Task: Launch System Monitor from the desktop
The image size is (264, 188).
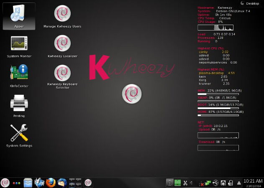Action: coord(19,44)
